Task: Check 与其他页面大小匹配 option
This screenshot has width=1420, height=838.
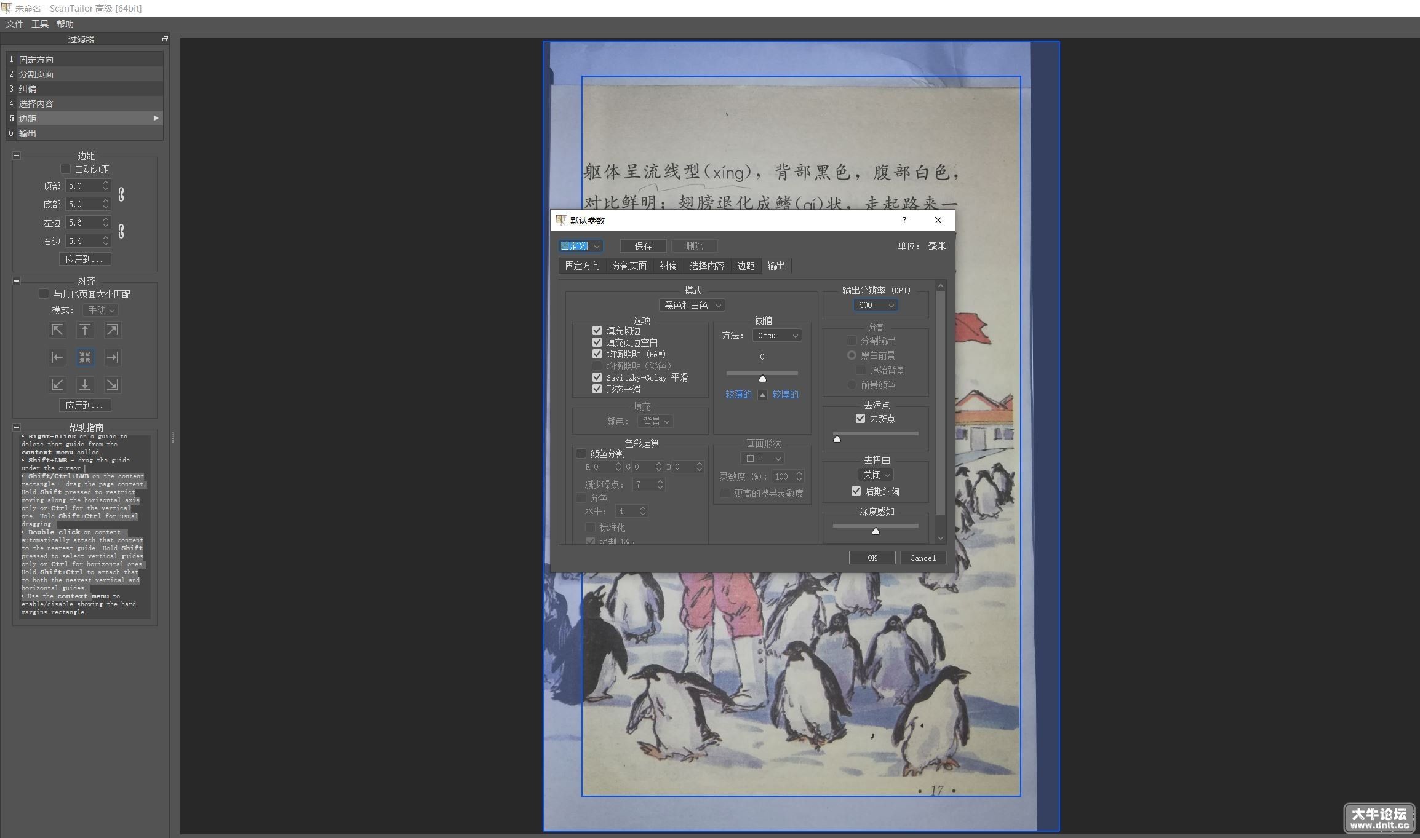Action: pyautogui.click(x=44, y=294)
